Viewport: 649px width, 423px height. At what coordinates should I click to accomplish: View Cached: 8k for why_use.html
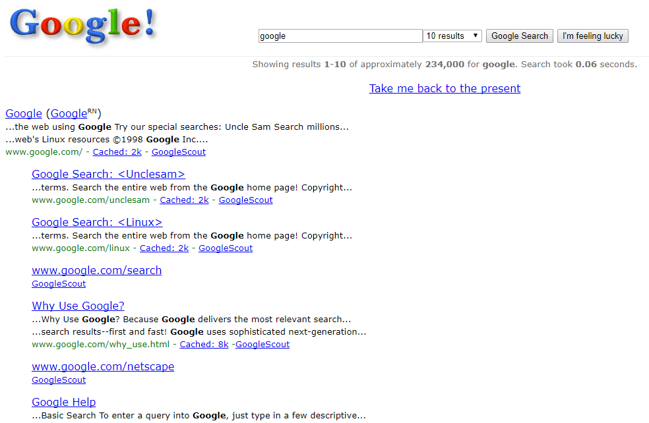204,345
